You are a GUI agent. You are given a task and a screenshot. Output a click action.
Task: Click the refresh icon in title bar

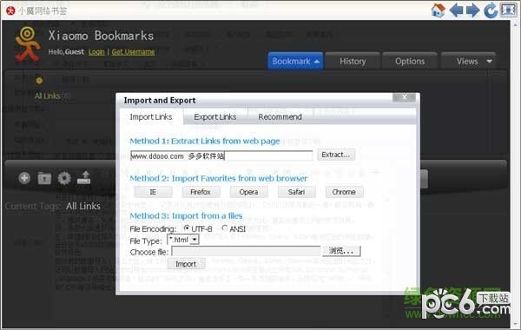[x=491, y=10]
